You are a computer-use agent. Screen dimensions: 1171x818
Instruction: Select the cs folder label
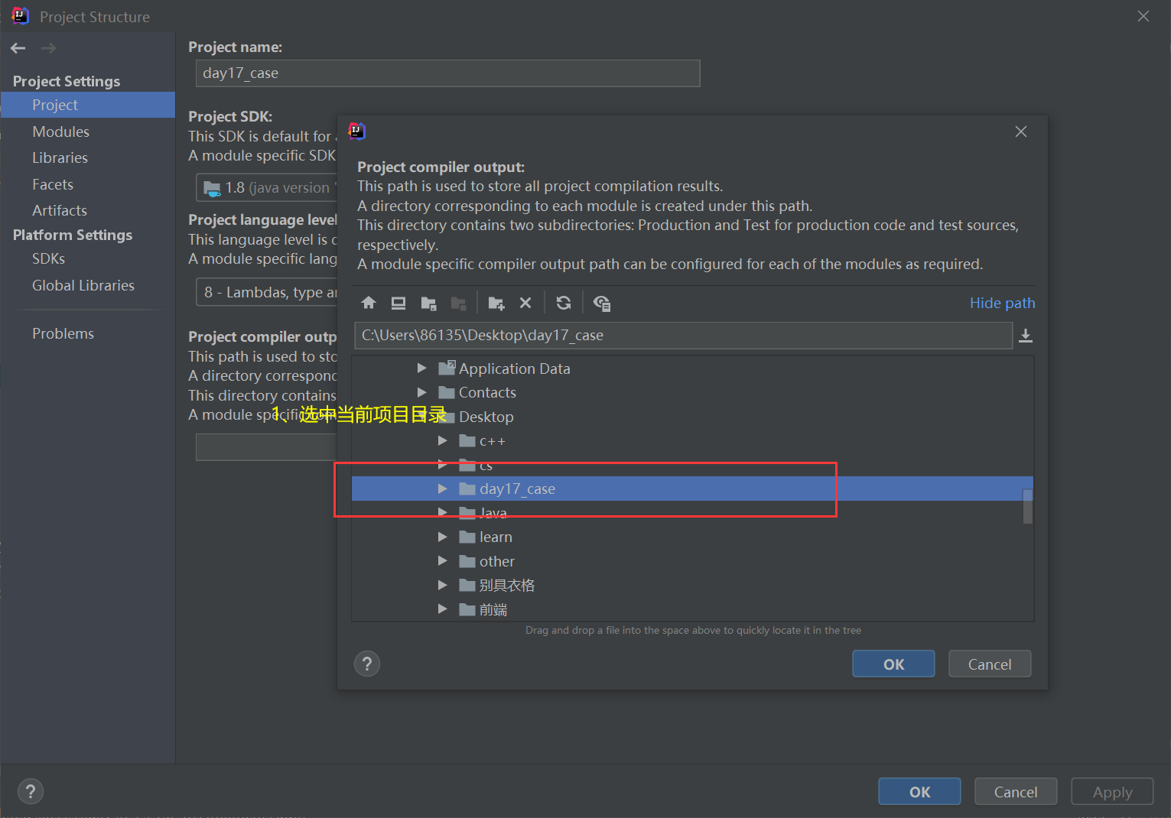(486, 466)
